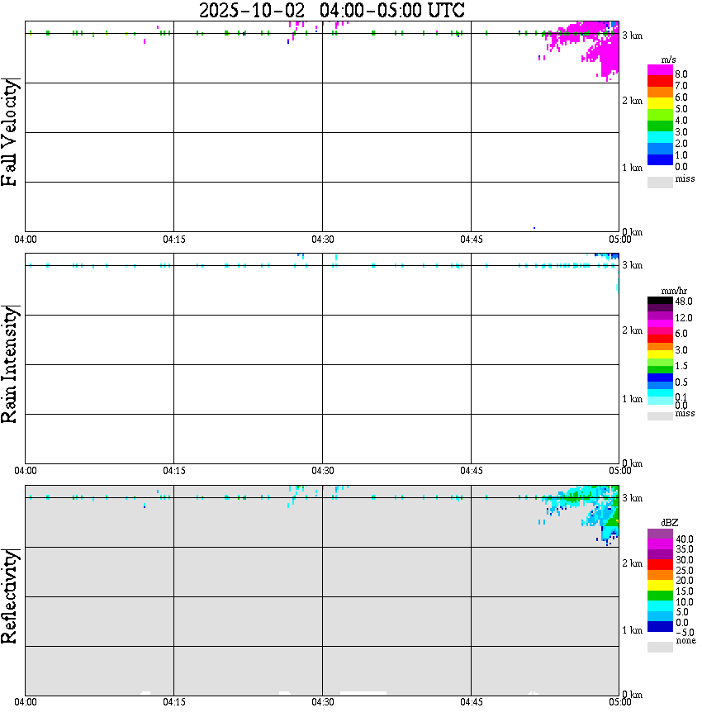Click the 'dBZ' unit label
Image resolution: width=702 pixels, height=717 pixels.
coord(670,522)
